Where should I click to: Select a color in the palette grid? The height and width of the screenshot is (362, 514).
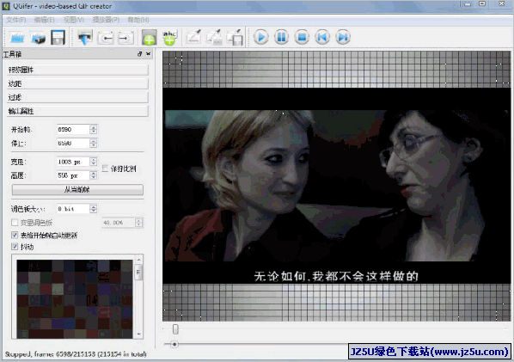[x=75, y=299]
